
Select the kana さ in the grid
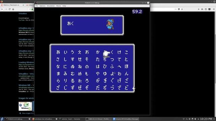tap(58, 59)
